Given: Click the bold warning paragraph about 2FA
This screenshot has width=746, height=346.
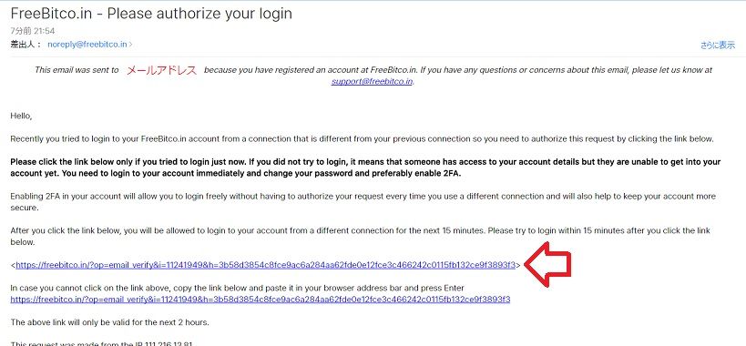Looking at the screenshot, I should (365, 168).
